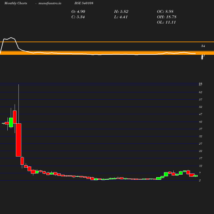Click the "OL: 11.11" value
Viewport: 214px width, 214px height.
pyautogui.click(x=166, y=22)
